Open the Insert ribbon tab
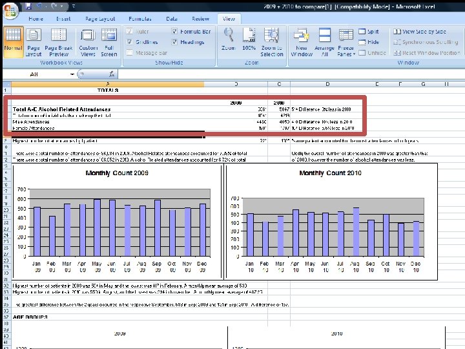Image resolution: width=465 pixels, height=349 pixels. tap(63, 19)
